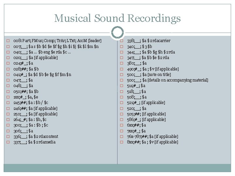235x176 pixels.
Task: Select the 500 details on accompanying material line
Action: pos(167,80)
